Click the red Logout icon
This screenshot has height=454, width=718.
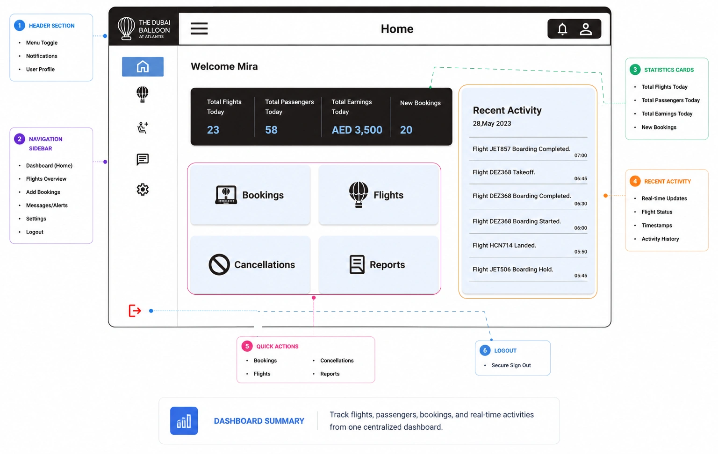coord(135,311)
